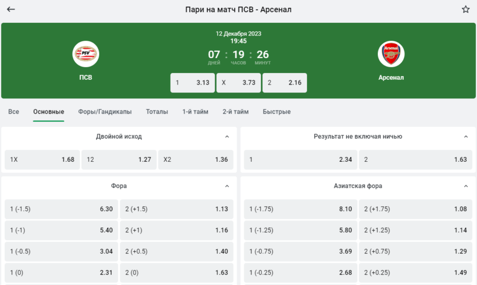Viewport: 477px width, 285px height.
Task: Choose handicap 2 (+1.5) at 1.13
Action: [x=176, y=209]
